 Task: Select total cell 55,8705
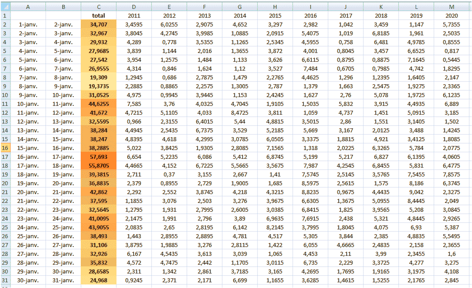coord(99,166)
